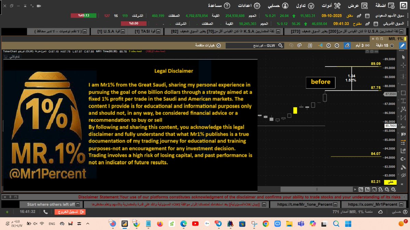Open the حسابي account menu
Viewport: 410px width, 230px height.
[x=277, y=6]
